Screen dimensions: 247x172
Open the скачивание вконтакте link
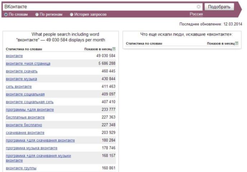pyautogui.click(x=25, y=133)
